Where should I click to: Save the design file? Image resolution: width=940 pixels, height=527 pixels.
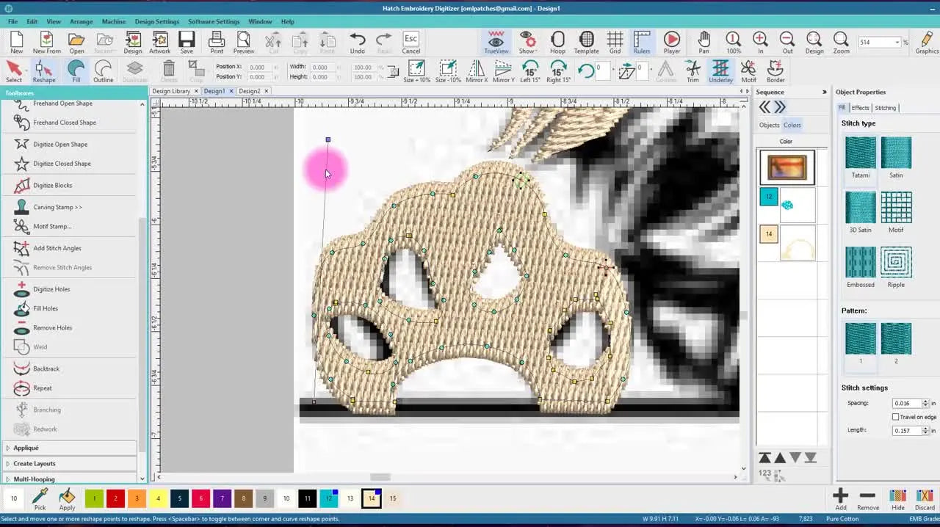click(187, 43)
